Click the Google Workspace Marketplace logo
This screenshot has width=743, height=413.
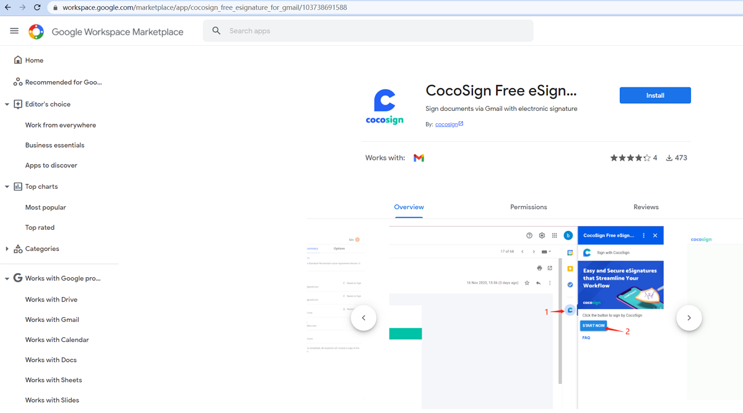point(36,32)
